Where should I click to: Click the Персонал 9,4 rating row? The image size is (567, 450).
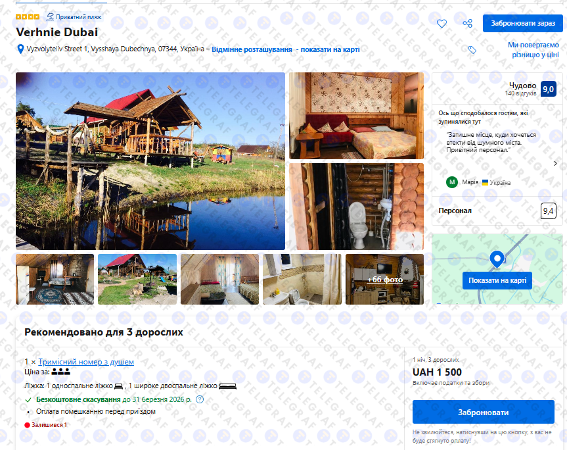click(497, 211)
